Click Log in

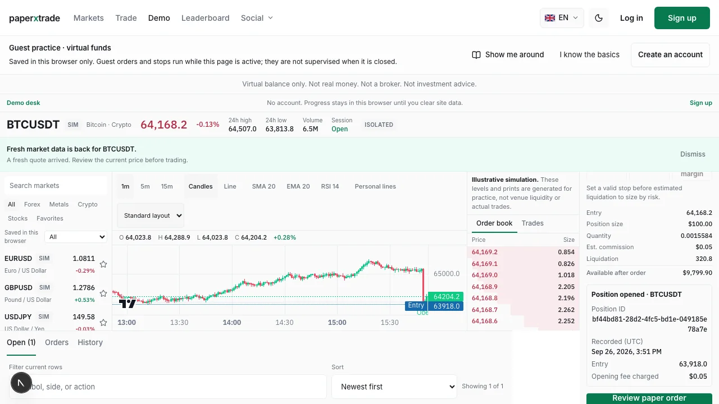[x=631, y=18]
